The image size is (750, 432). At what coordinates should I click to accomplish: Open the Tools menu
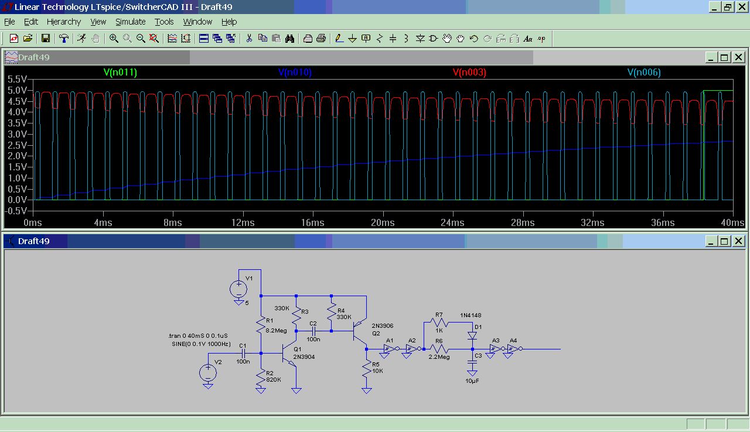[x=164, y=22]
